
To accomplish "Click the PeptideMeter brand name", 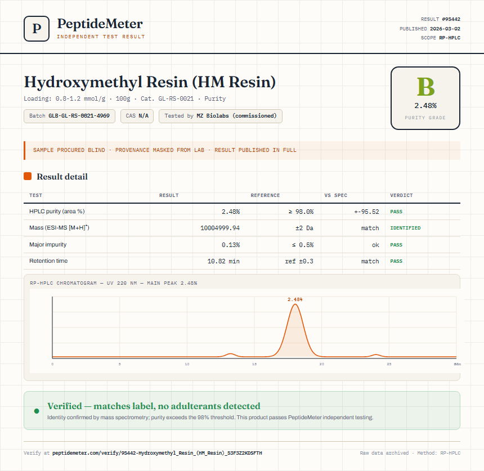I will (x=100, y=24).
